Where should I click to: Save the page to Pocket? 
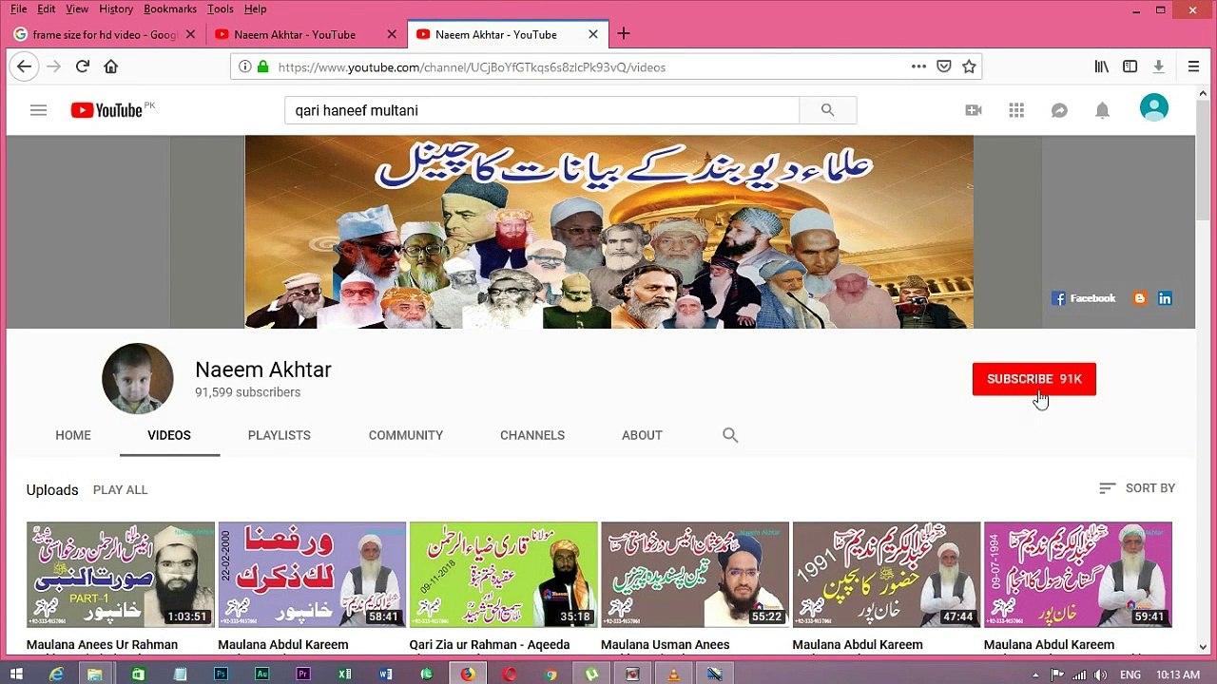[944, 66]
